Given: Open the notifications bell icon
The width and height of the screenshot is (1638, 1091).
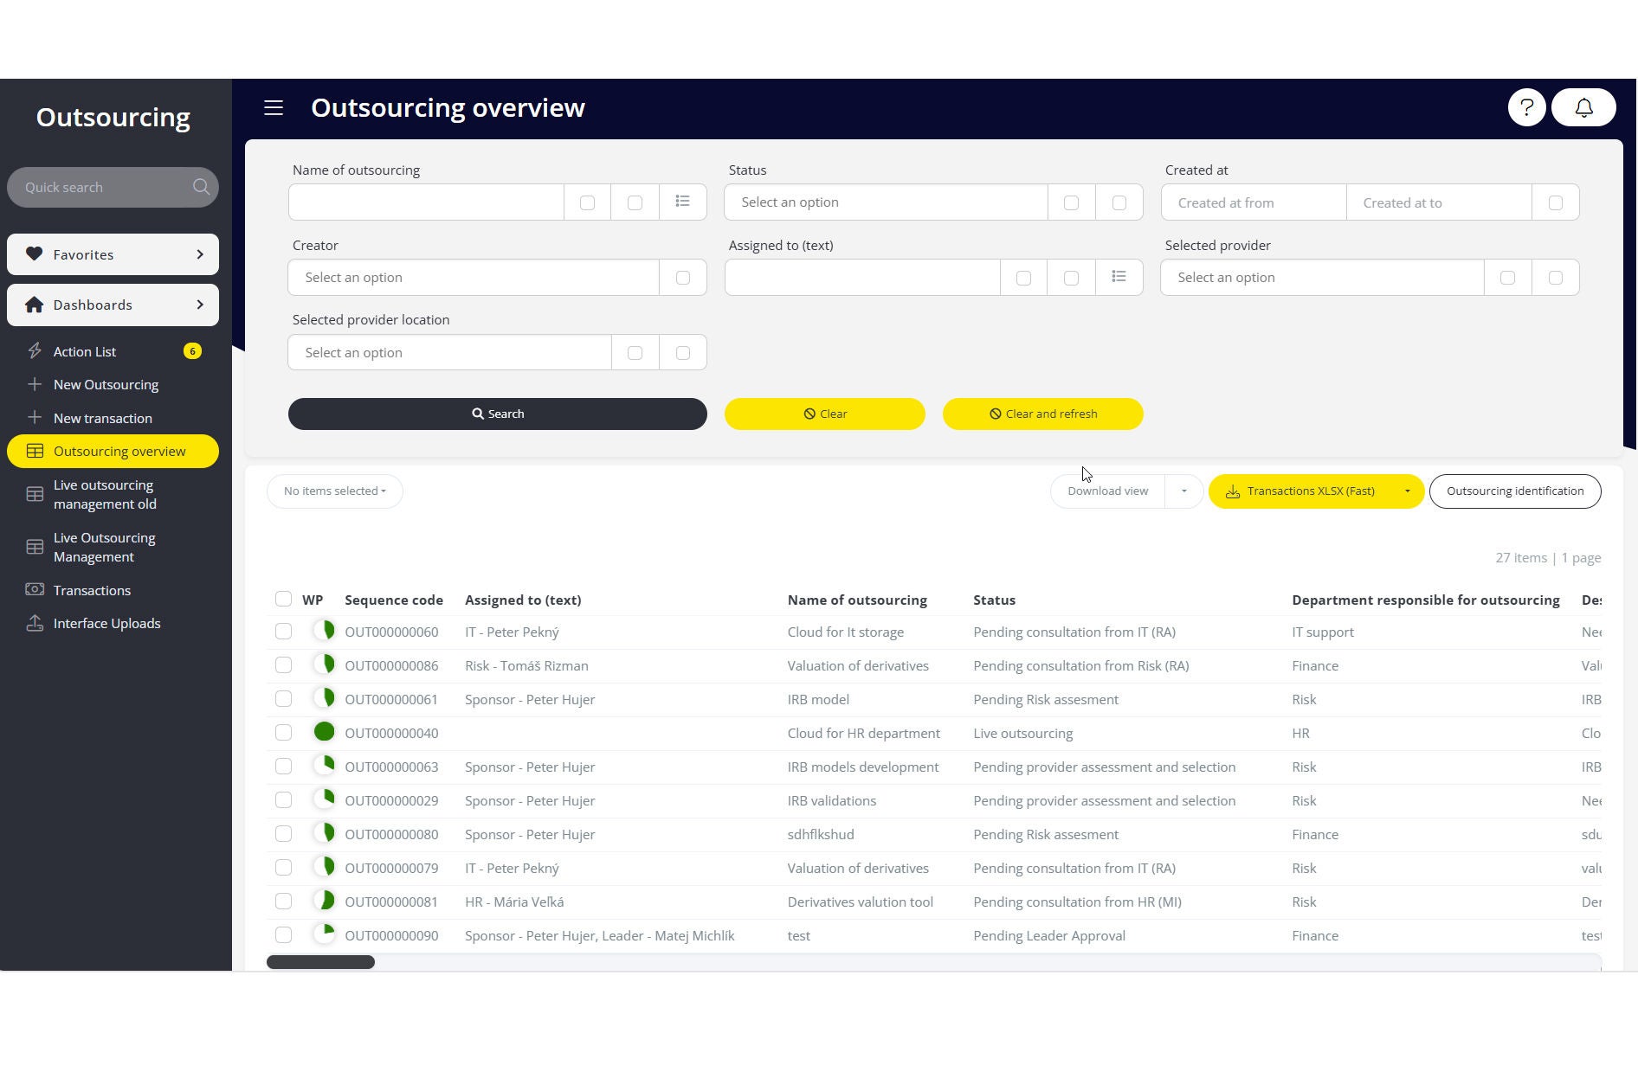Looking at the screenshot, I should [x=1583, y=107].
